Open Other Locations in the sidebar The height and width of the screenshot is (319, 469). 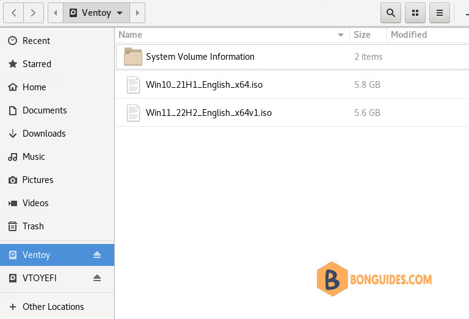(x=57, y=307)
